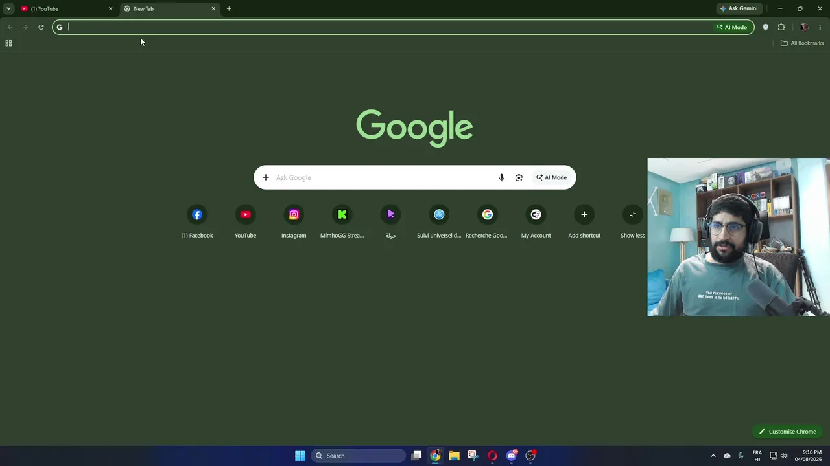Click the Add shortcut button

(x=584, y=222)
